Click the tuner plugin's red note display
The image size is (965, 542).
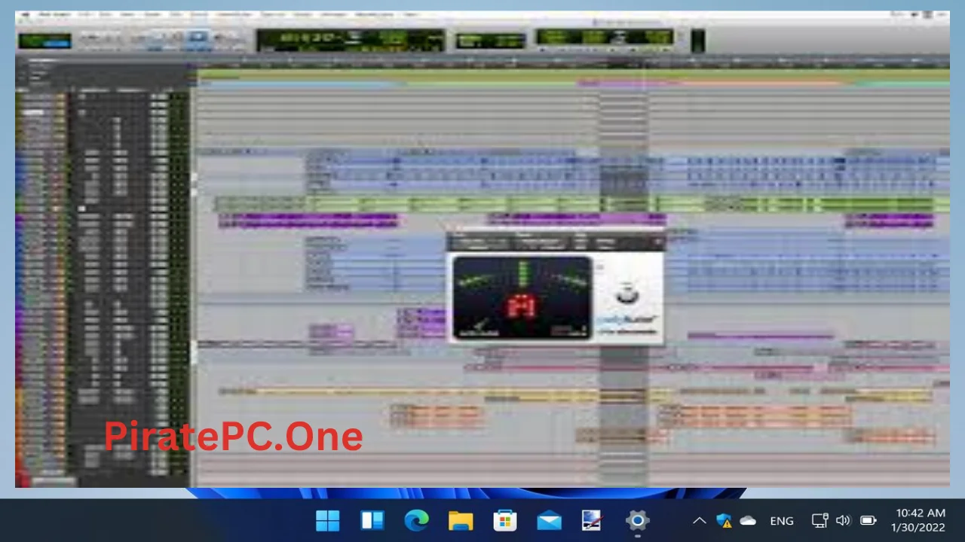[x=522, y=305]
